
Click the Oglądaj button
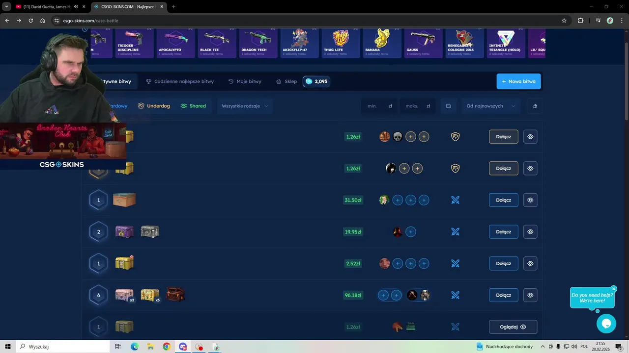(513, 327)
